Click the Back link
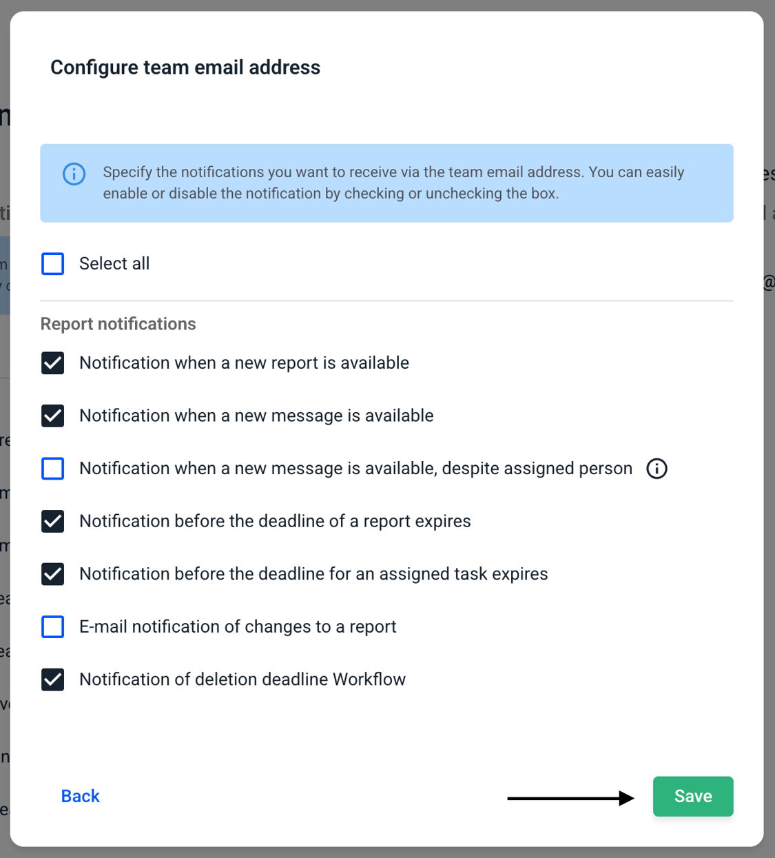775x858 pixels. (81, 797)
